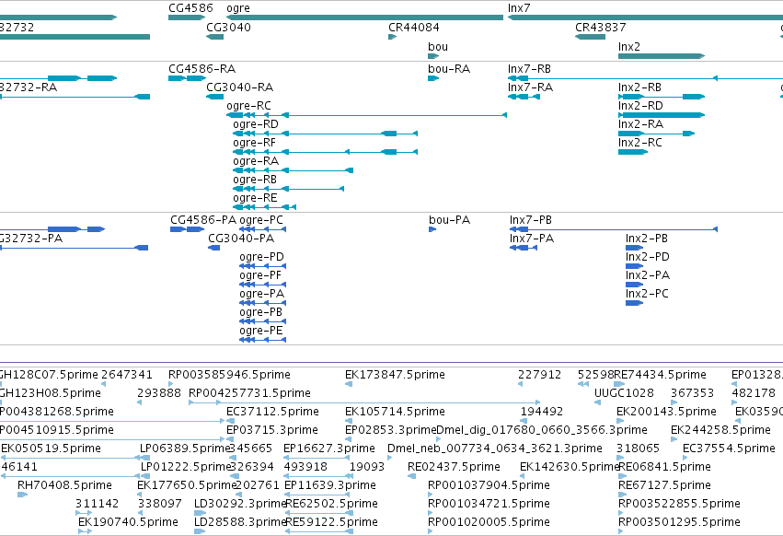Viewport: 783px width, 536px height.
Task: Click EST EP16627.3prime label
Action: coord(329,449)
